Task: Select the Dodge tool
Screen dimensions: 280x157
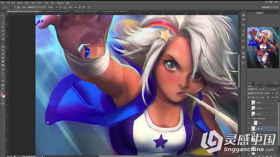Action: [x=3, y=65]
